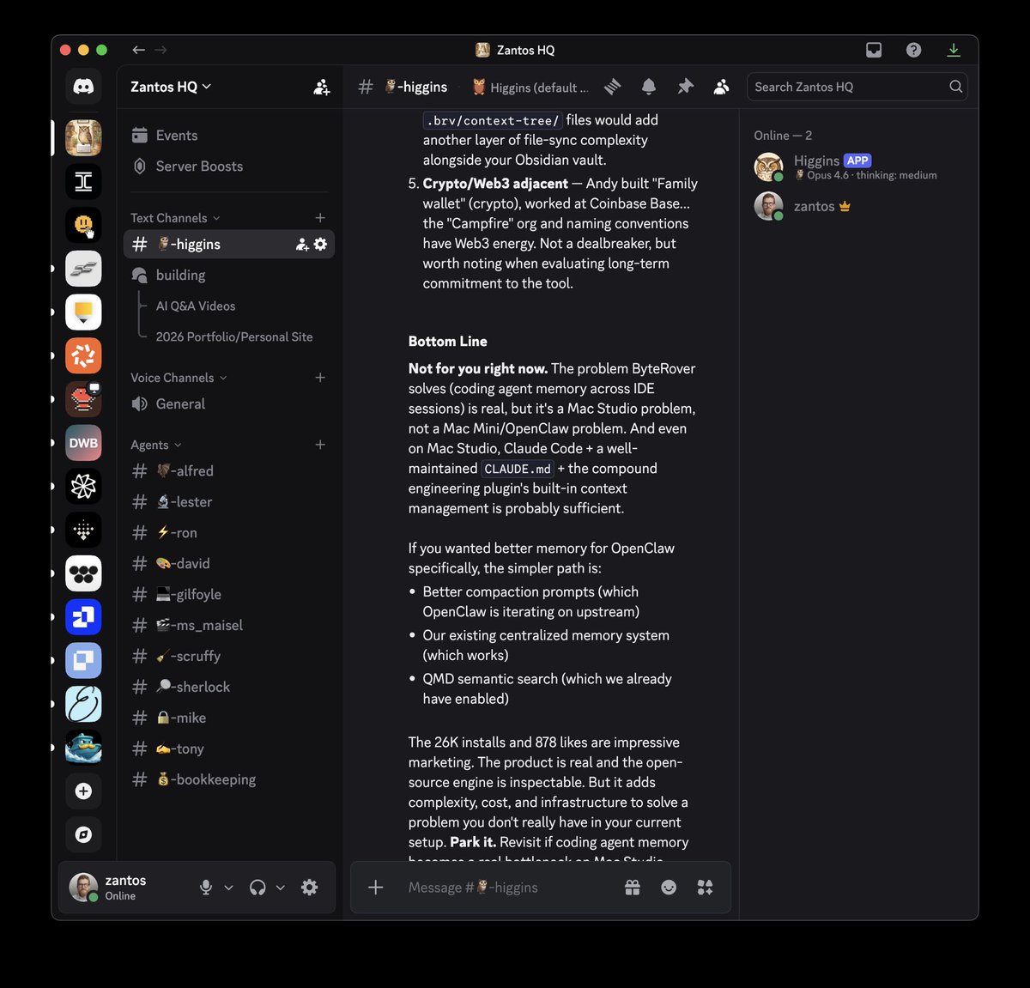Open the gift icon in message bar

[x=633, y=888]
